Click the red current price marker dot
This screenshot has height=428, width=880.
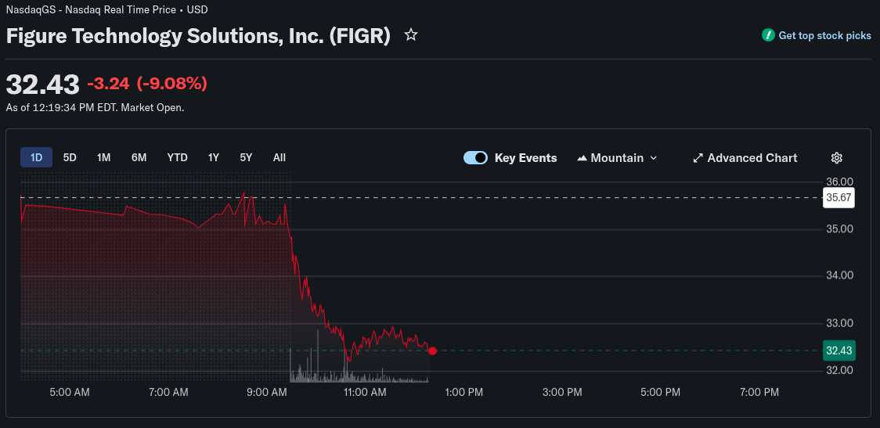pos(432,351)
